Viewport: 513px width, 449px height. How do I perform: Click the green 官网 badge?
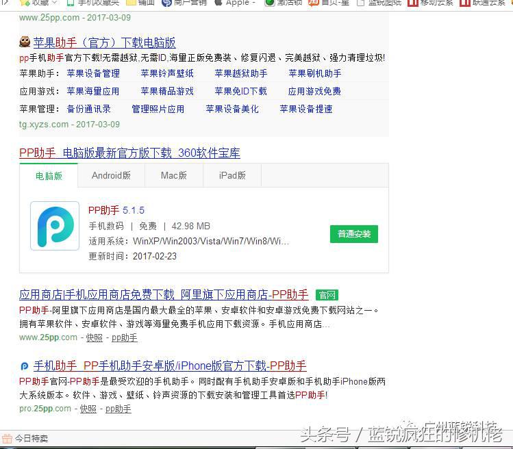(327, 295)
